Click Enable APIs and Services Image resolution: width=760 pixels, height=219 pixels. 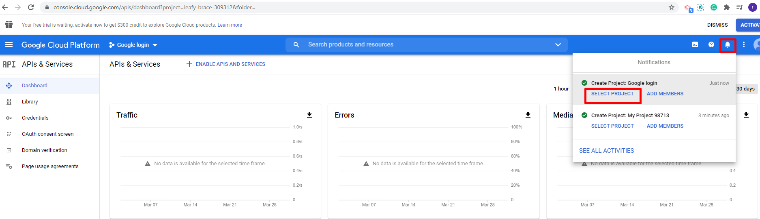225,64
